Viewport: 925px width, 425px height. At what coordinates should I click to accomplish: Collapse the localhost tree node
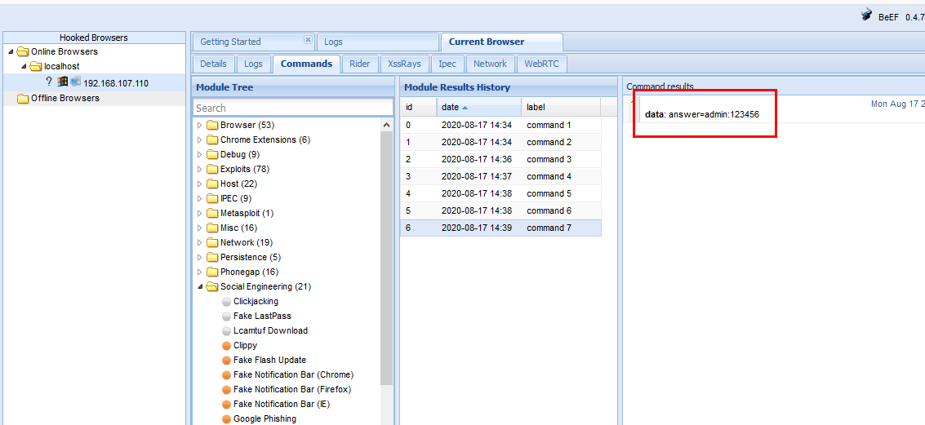[x=24, y=67]
